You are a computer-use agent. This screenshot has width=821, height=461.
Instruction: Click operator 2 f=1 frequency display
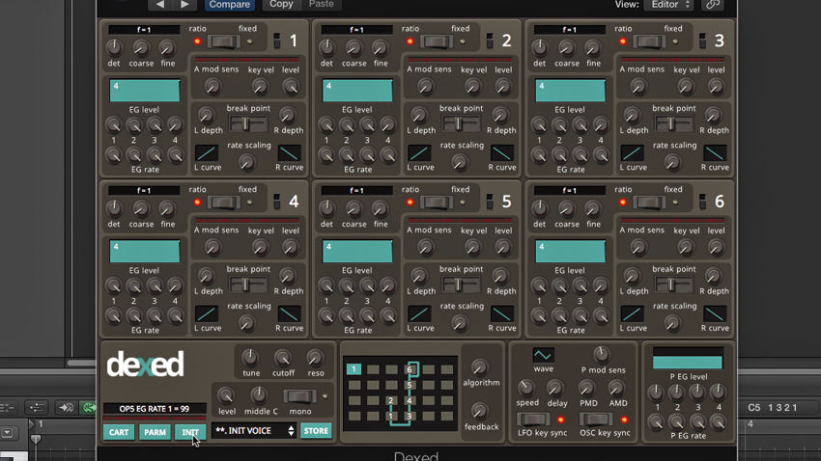pos(356,30)
